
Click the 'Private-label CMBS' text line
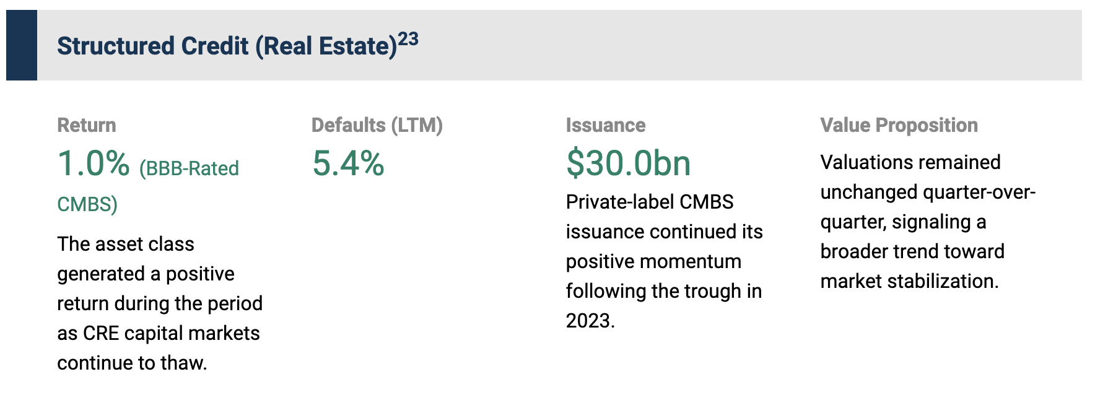click(650, 202)
